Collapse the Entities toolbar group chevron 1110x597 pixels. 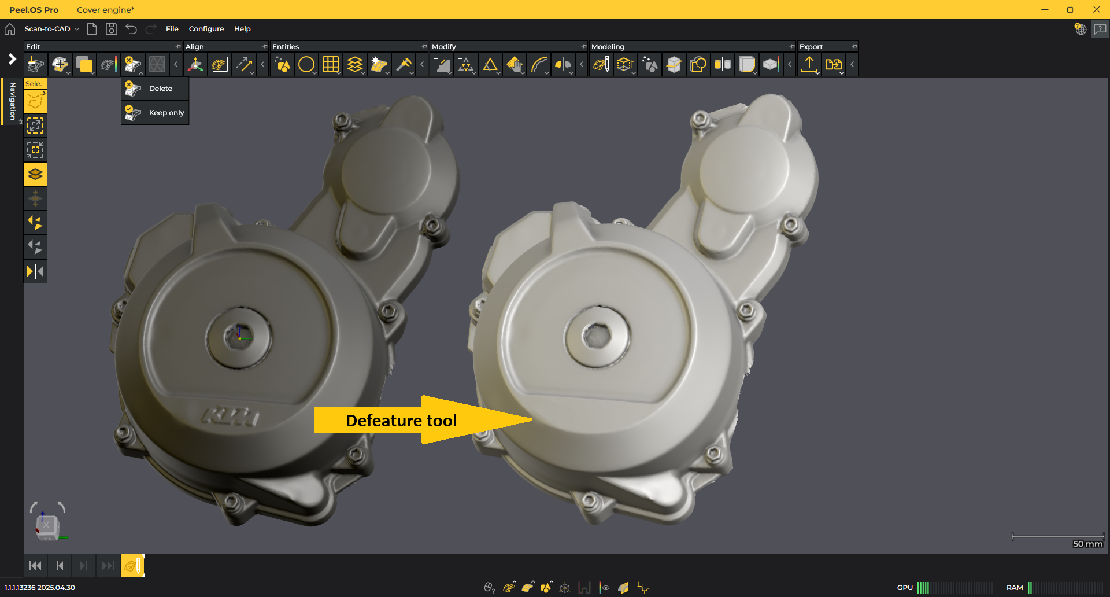coord(423,65)
